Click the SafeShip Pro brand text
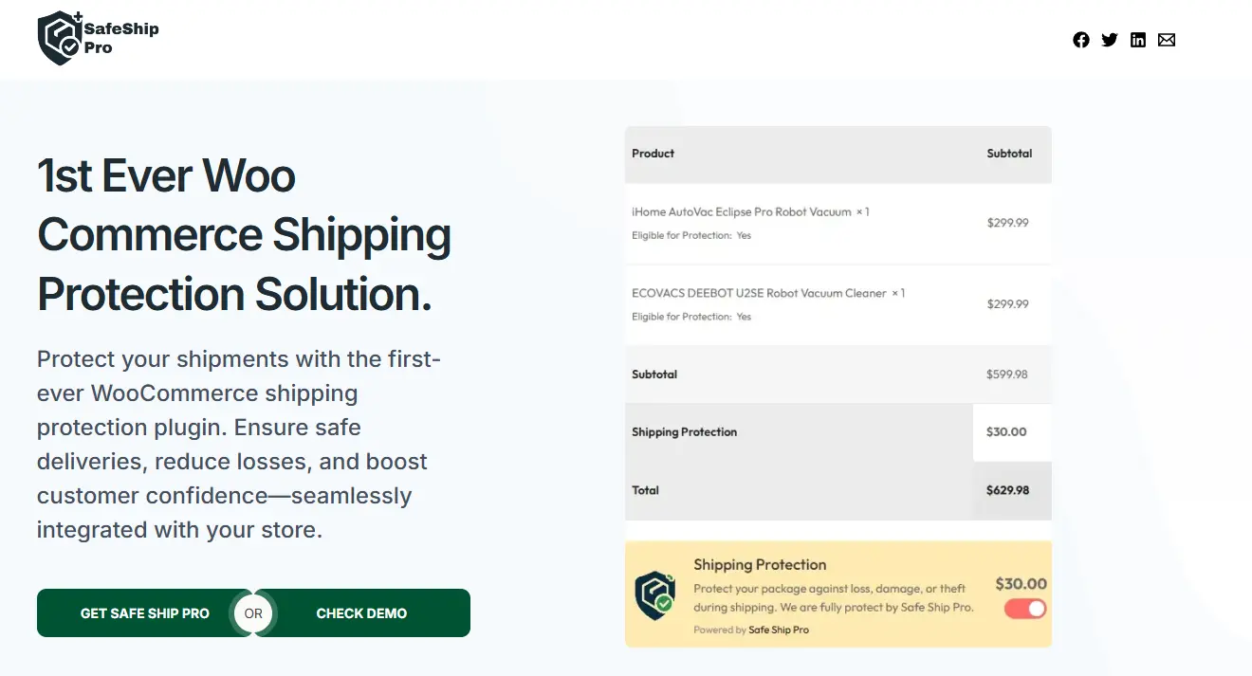 [121, 38]
